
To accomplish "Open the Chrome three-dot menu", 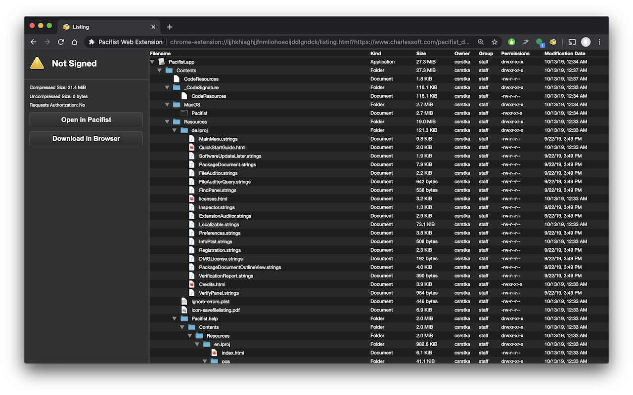I will pos(600,42).
